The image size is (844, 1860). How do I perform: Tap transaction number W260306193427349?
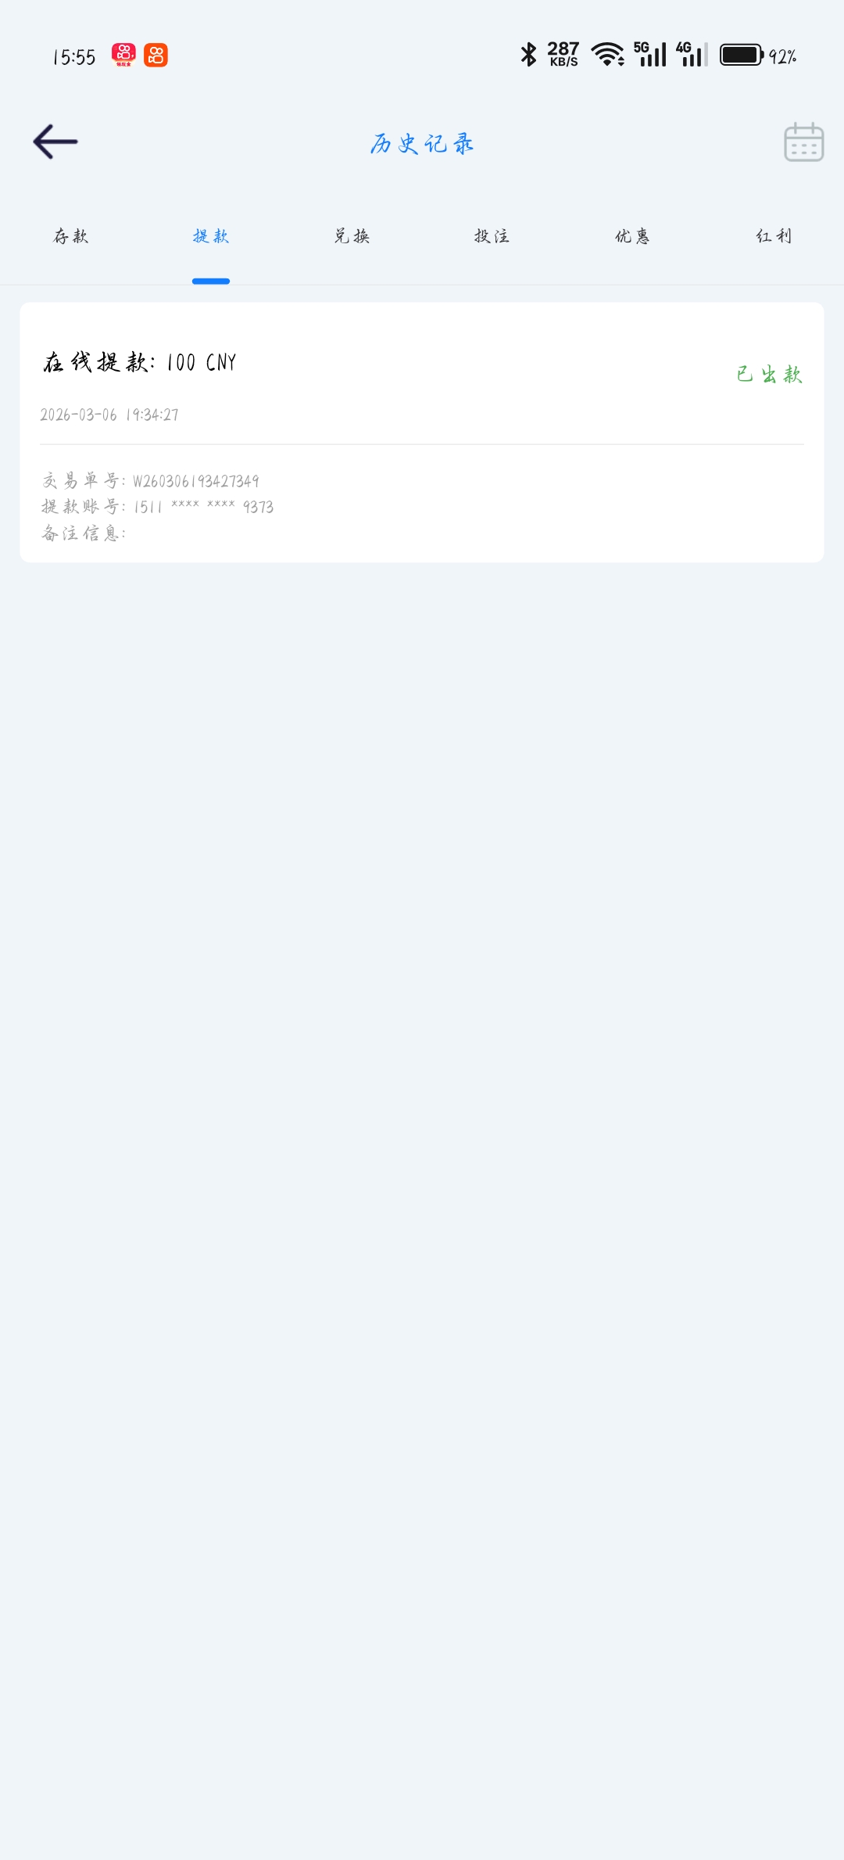point(195,481)
